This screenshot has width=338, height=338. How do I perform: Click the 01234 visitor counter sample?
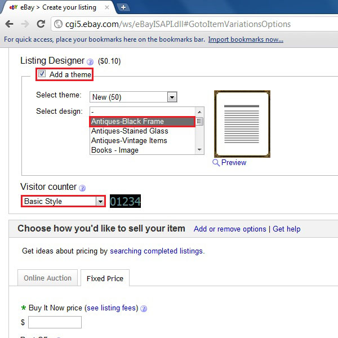pyautogui.click(x=125, y=201)
